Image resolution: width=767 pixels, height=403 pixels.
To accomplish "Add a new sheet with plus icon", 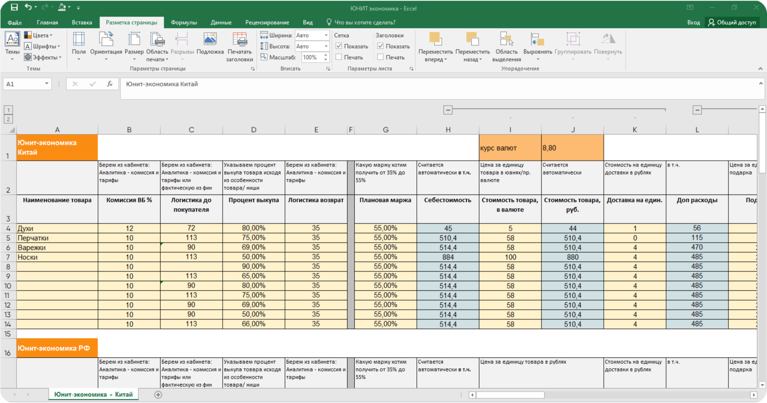I will 158,395.
